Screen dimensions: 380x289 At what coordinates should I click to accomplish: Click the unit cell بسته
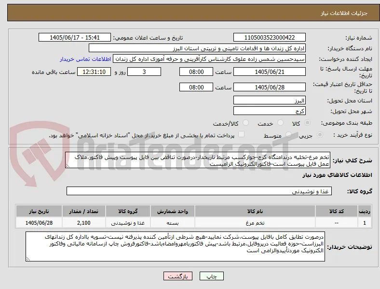click(173, 223)
